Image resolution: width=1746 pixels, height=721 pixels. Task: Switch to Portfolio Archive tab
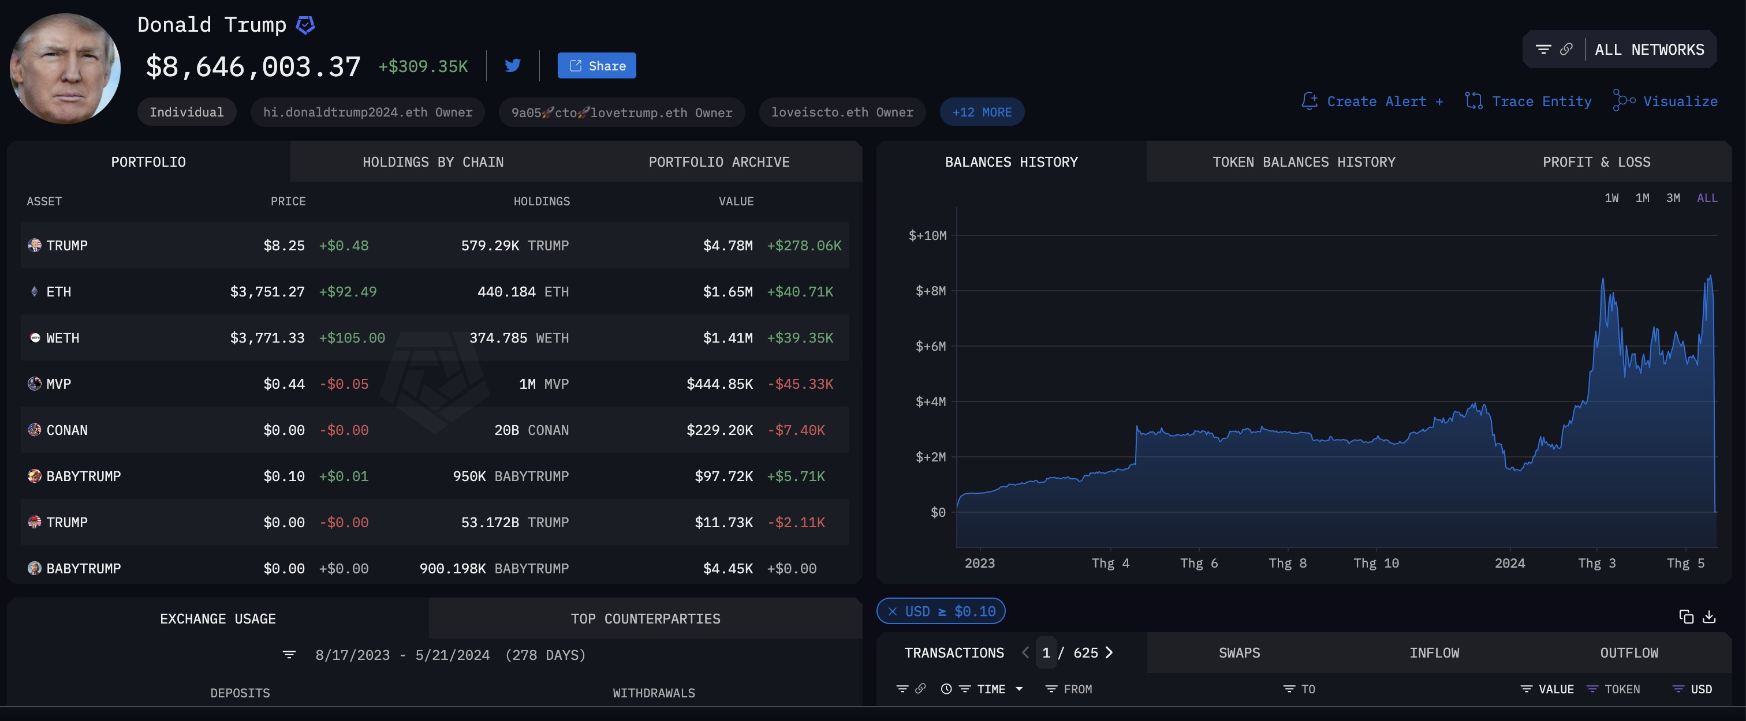coord(719,161)
